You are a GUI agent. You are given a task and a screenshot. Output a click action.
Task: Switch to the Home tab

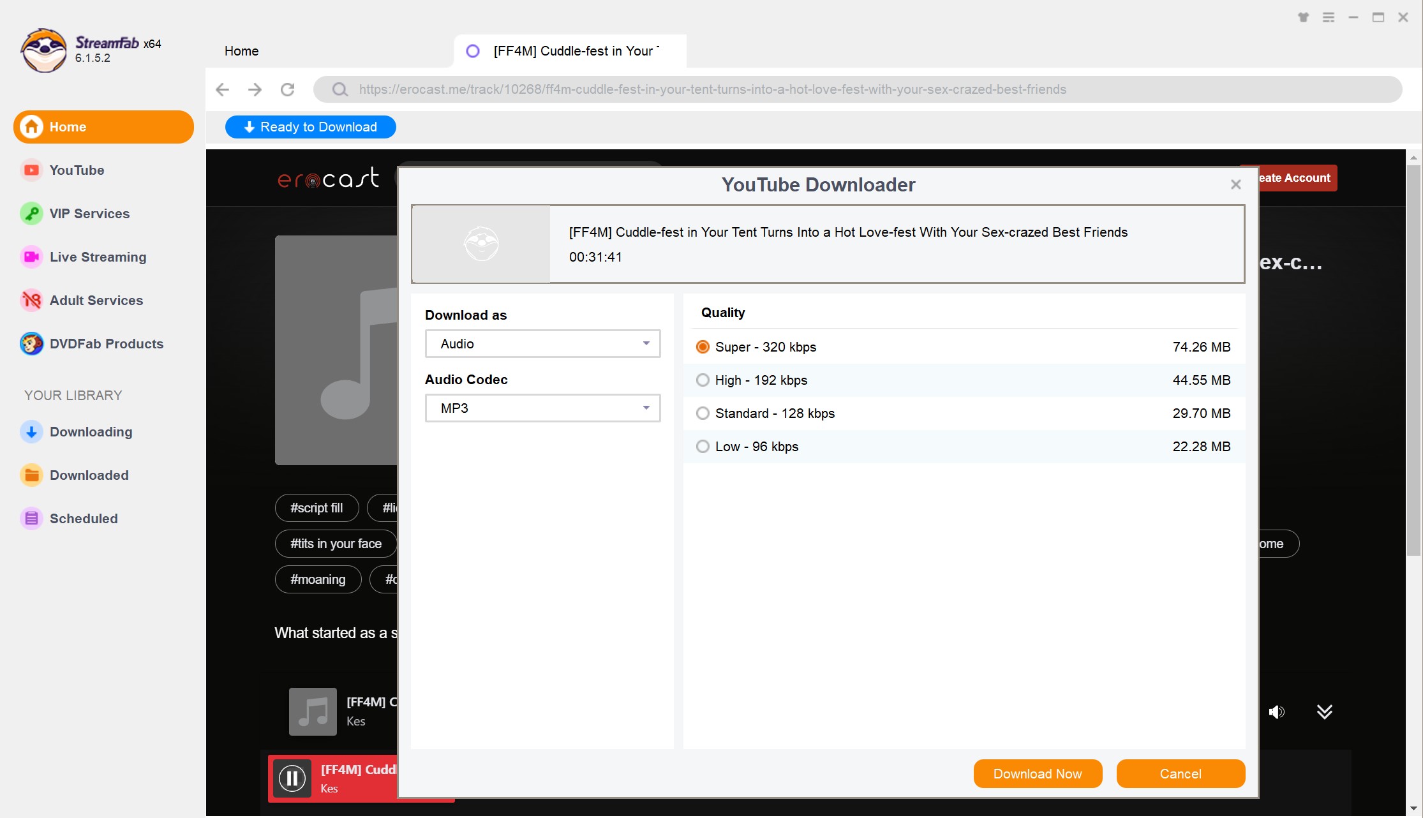point(241,51)
